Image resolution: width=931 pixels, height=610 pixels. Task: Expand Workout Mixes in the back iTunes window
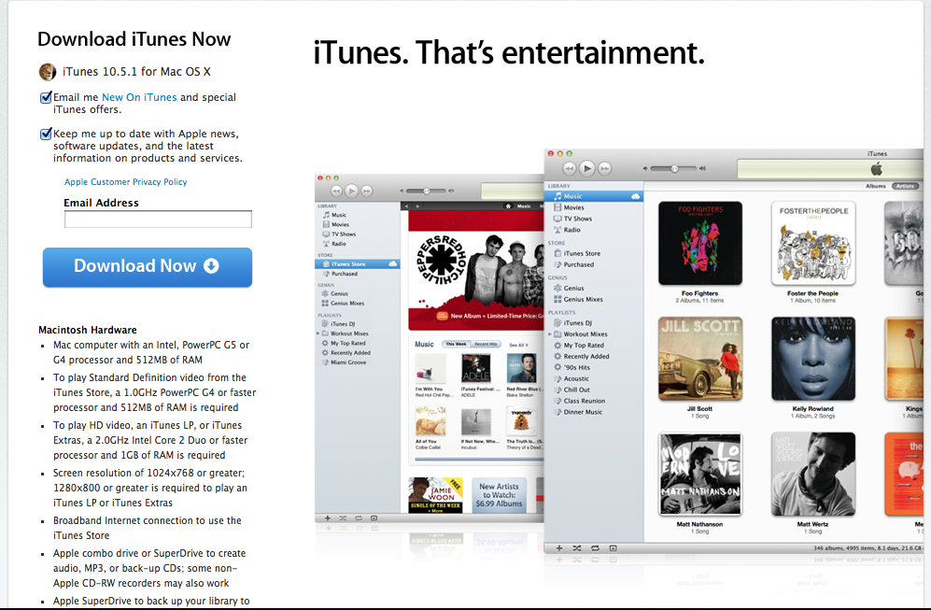[317, 333]
